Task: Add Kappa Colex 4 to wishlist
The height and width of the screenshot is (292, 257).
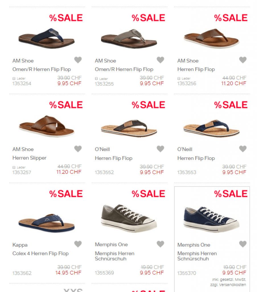Action: pos(78,244)
